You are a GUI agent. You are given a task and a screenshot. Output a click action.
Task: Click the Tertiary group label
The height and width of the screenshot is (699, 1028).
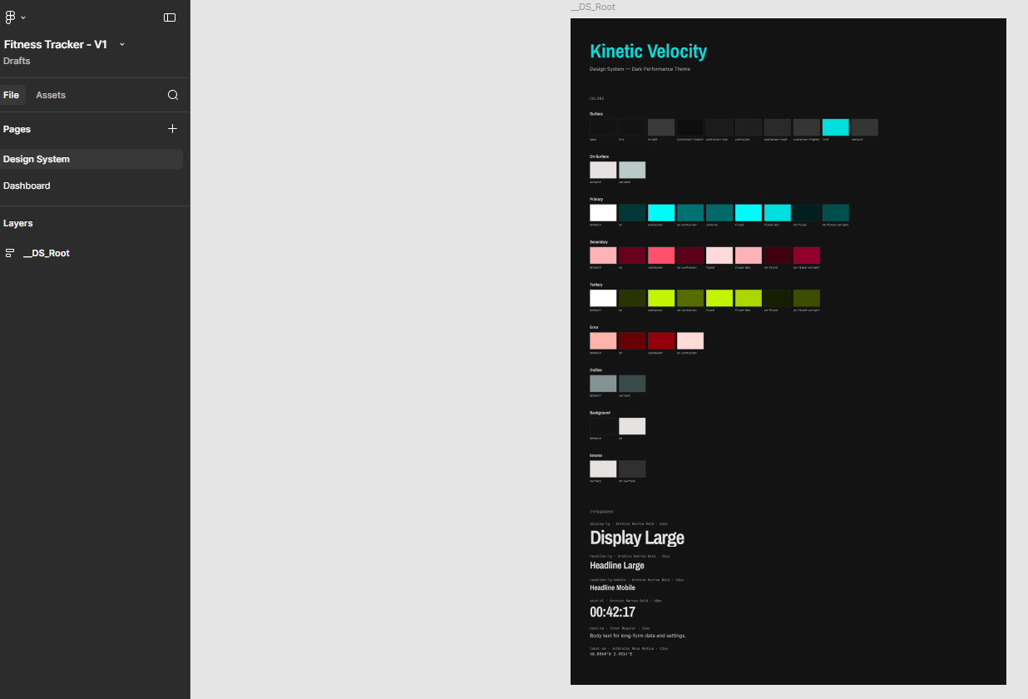coord(596,285)
